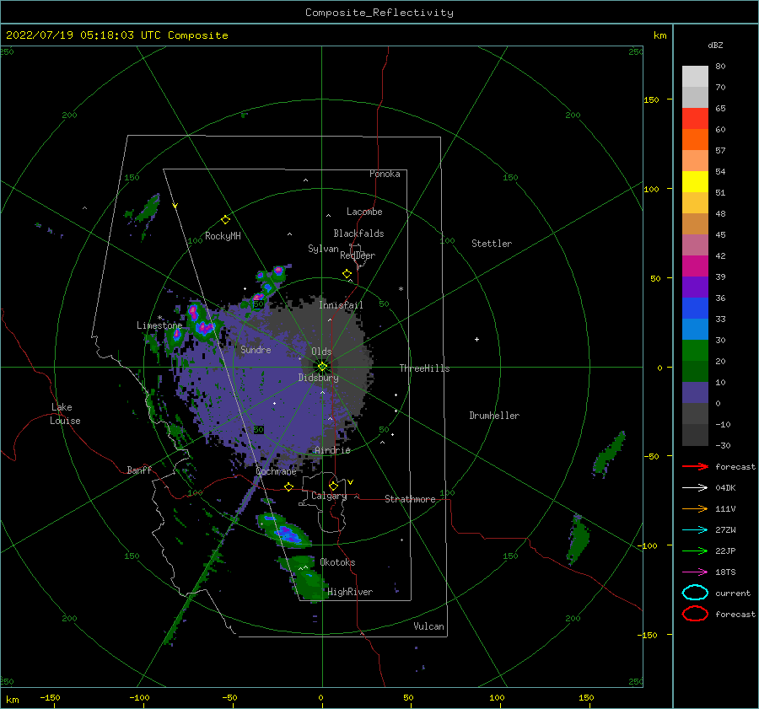This screenshot has width=759, height=709.
Task: Pick the 30 dBZ bright green swatch
Action: (695, 351)
